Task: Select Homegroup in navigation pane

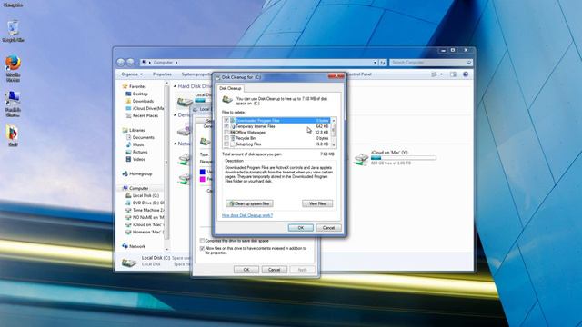Action: tap(140, 173)
